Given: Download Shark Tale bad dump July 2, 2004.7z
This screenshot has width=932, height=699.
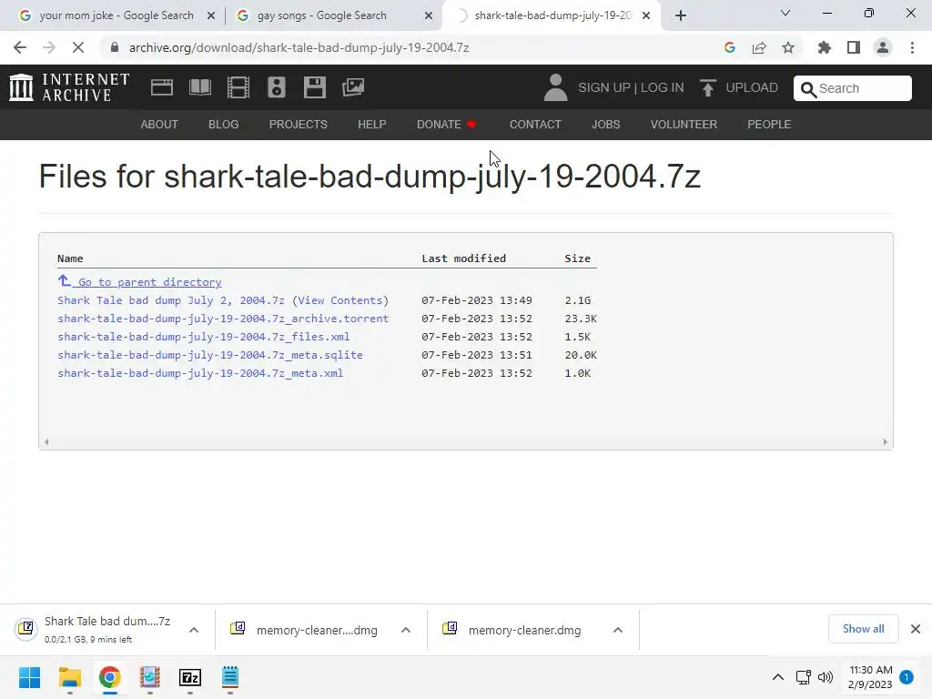Looking at the screenshot, I should click(170, 300).
